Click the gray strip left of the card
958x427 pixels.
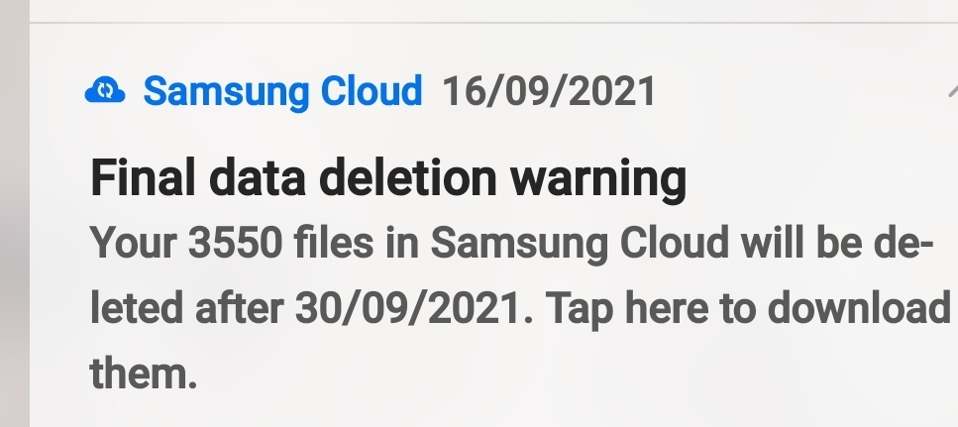(14, 248)
